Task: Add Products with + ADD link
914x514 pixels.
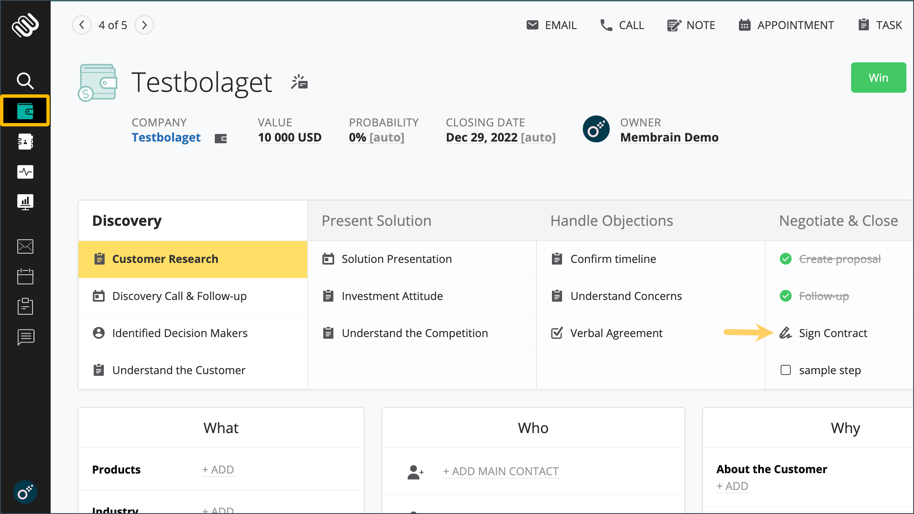Action: [x=218, y=470]
